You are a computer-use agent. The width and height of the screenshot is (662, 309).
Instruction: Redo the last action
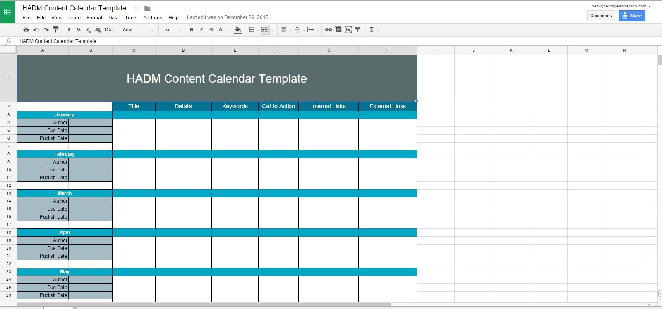click(46, 30)
